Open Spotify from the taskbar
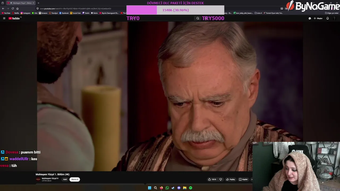This screenshot has width=340, height=191. coord(190,188)
